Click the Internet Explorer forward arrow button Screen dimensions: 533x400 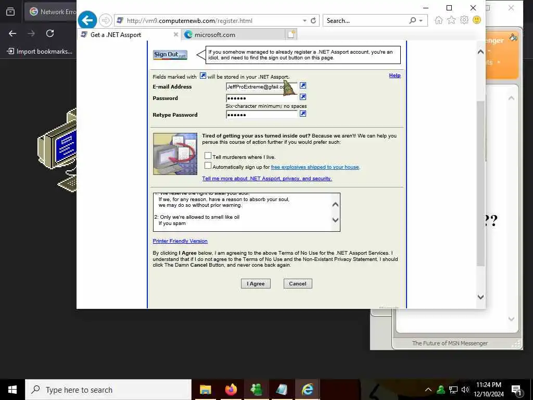(105, 20)
